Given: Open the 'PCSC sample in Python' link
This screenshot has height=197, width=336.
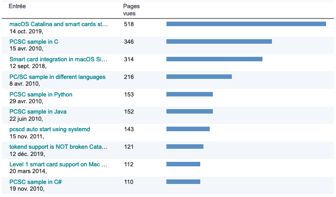Looking at the screenshot, I should pyautogui.click(x=41, y=94).
